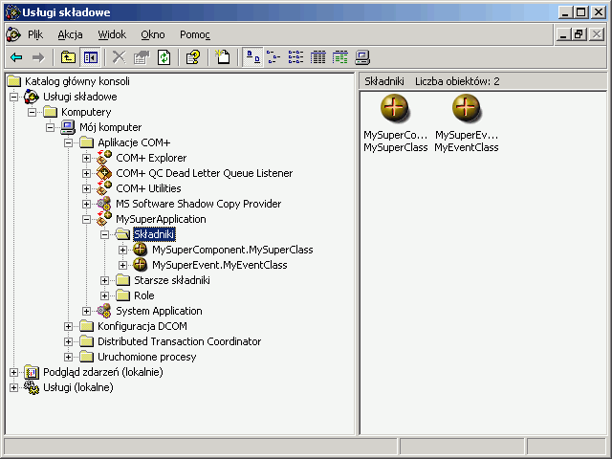Screen dimensions: 612x459
Task: Toggle the console tree show/hide button
Action: click(x=90, y=57)
